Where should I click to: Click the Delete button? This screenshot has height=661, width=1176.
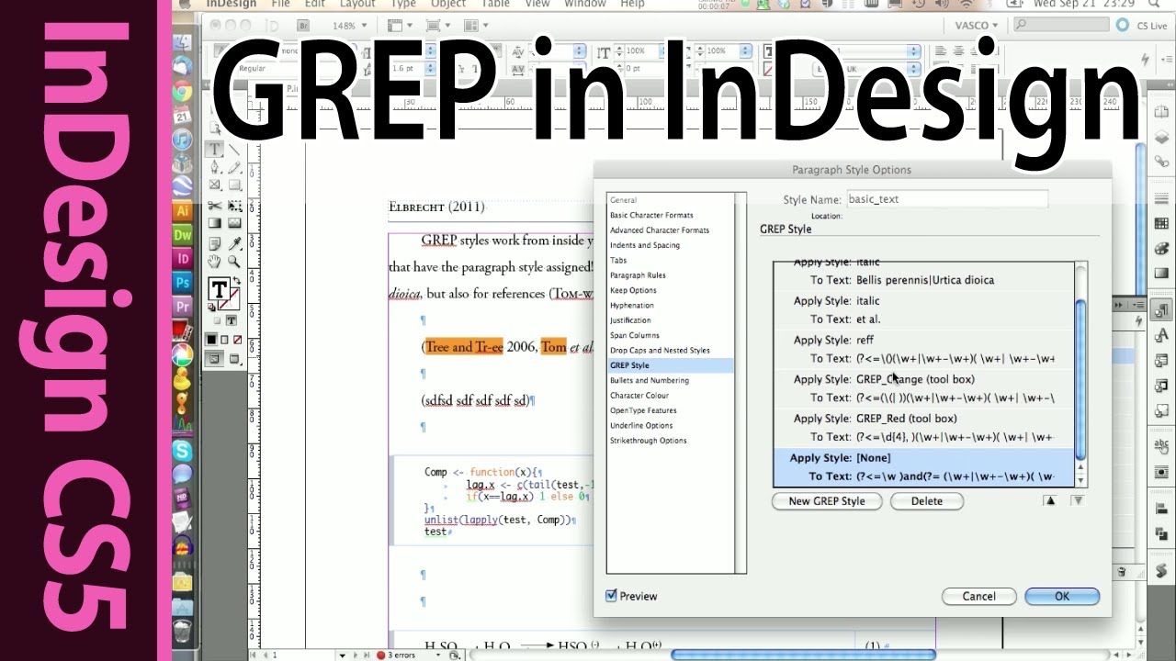coord(926,501)
